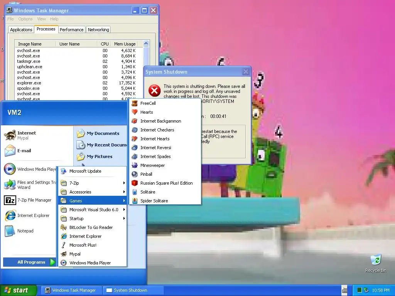Select the Processes tab
This screenshot has width=395, height=296.
tap(46, 29)
